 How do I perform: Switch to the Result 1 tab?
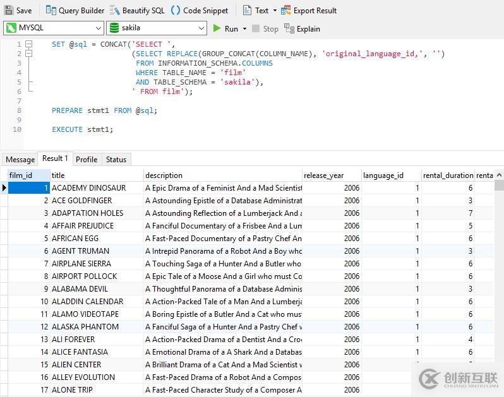pyautogui.click(x=56, y=158)
